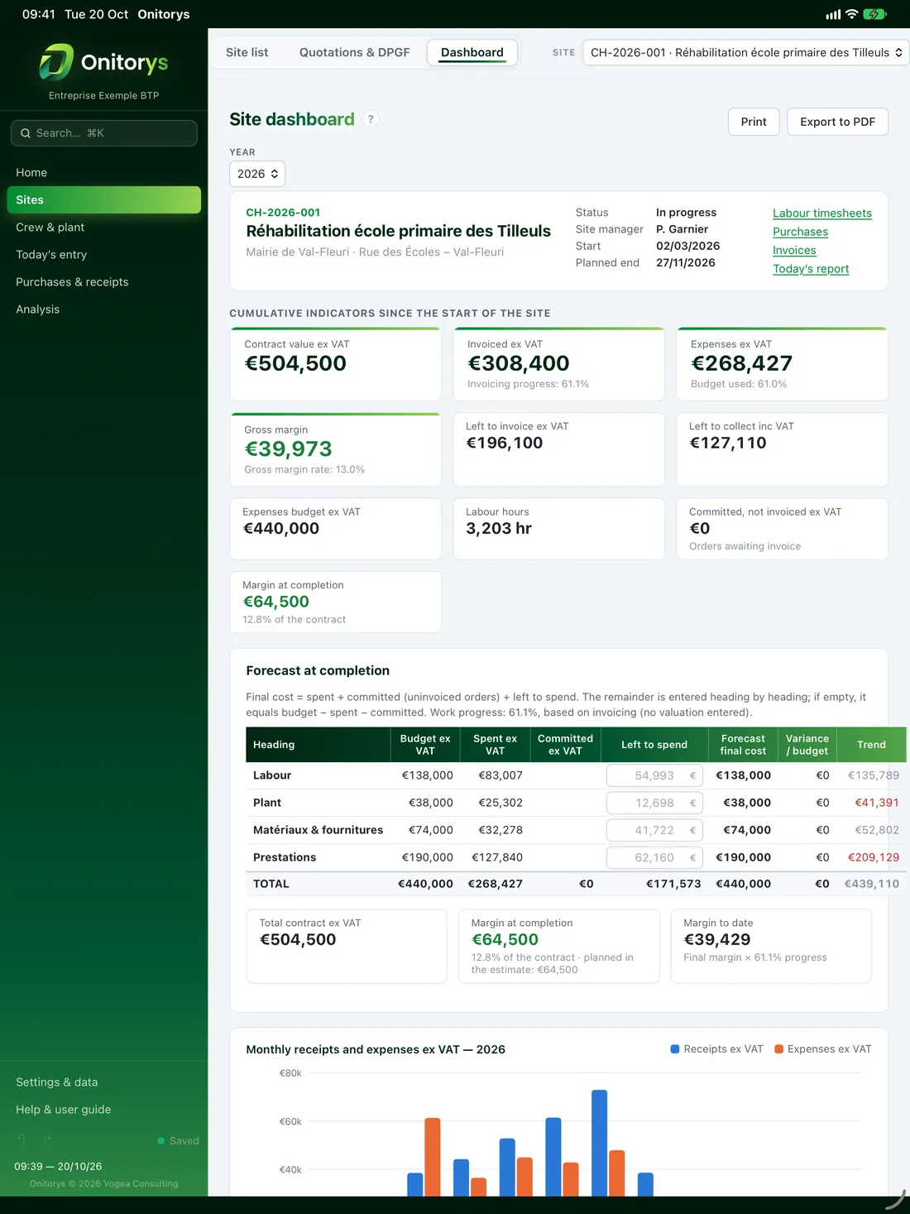The image size is (910, 1214).
Task: Click the TOTAL row label
Action: (271, 884)
